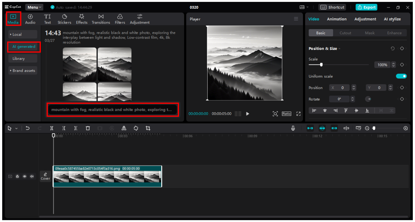Screen dimensions: 415x222
Task: Switch to the AI stylize tab
Action: (x=392, y=19)
